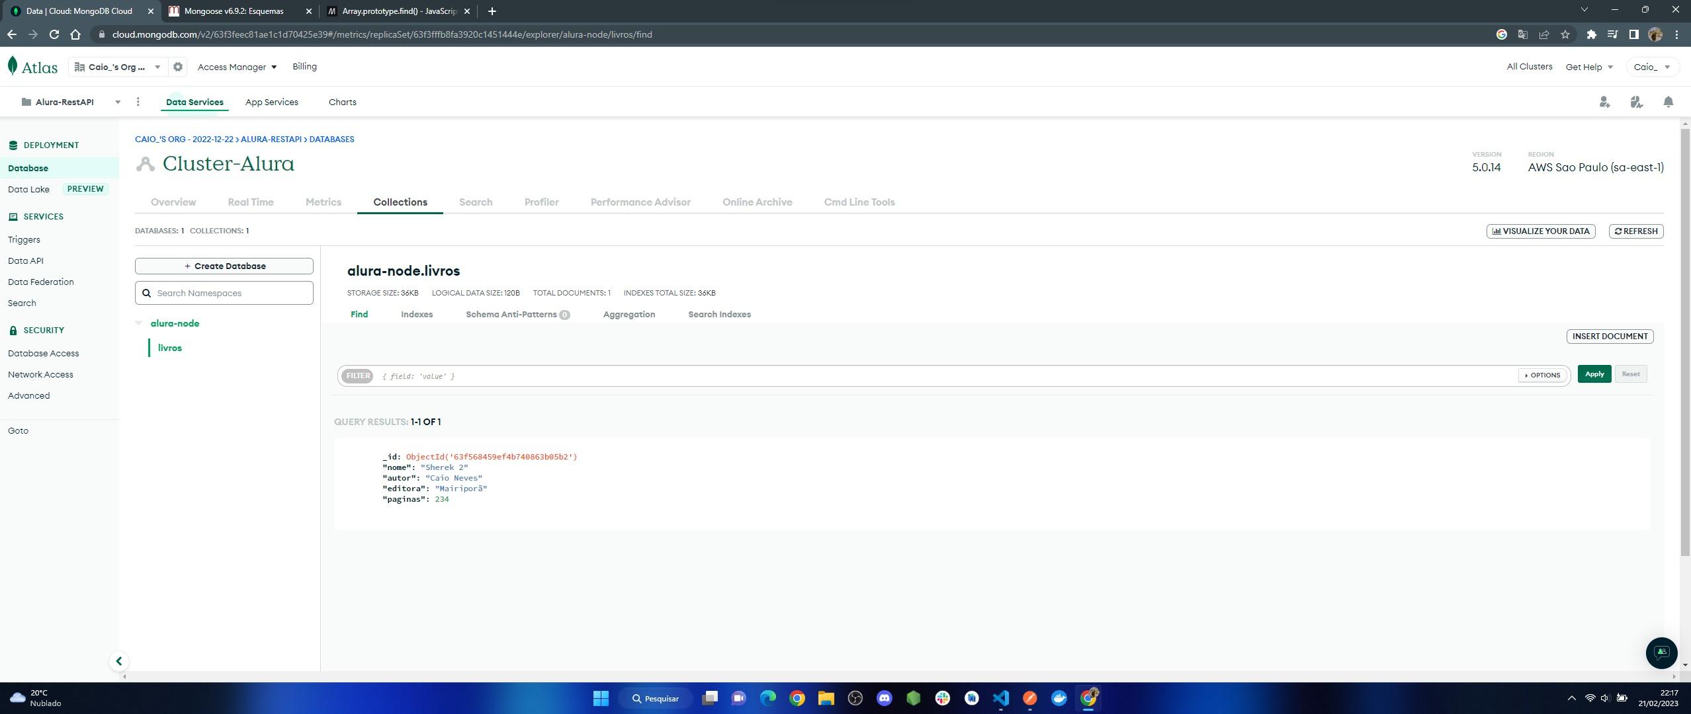Open project activity feed icon
Image resolution: width=1691 pixels, height=714 pixels.
[x=1636, y=102]
